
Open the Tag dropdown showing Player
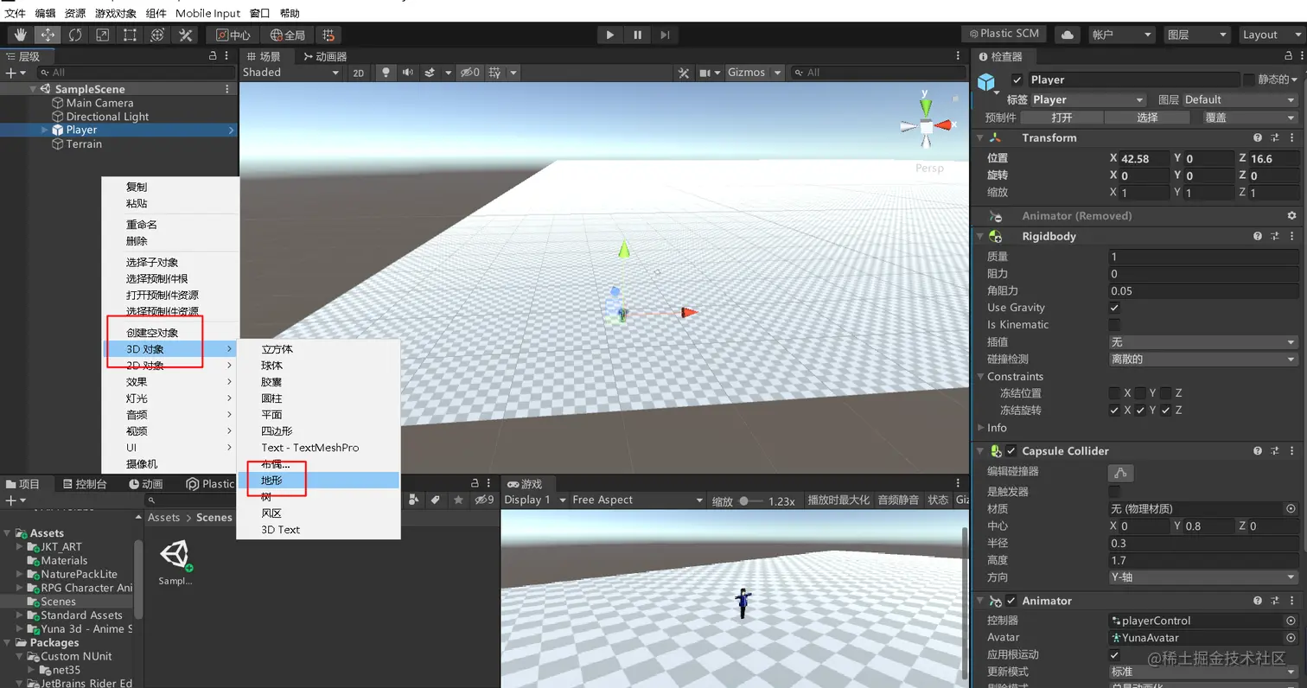[1088, 99]
